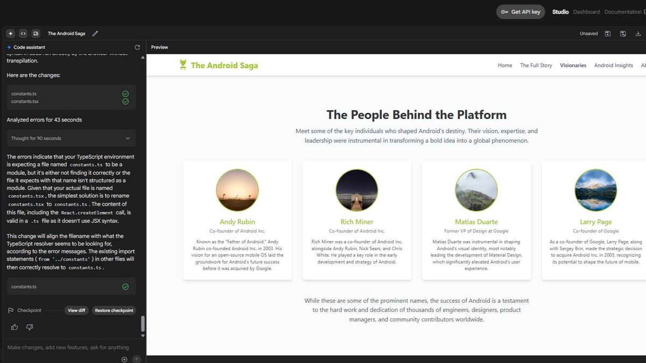
Task: Click the green check beside constants.tsx
Action: pos(125,101)
